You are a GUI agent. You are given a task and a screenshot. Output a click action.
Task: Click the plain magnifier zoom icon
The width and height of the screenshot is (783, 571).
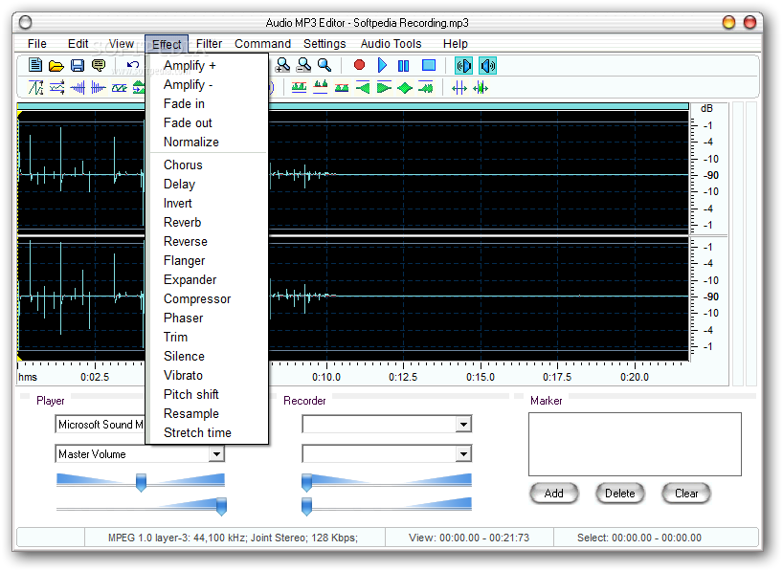pyautogui.click(x=324, y=65)
